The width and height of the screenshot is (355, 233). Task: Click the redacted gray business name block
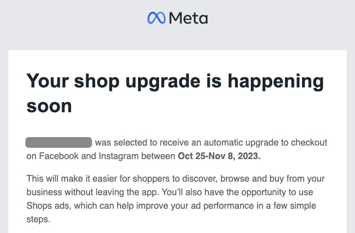click(x=59, y=142)
